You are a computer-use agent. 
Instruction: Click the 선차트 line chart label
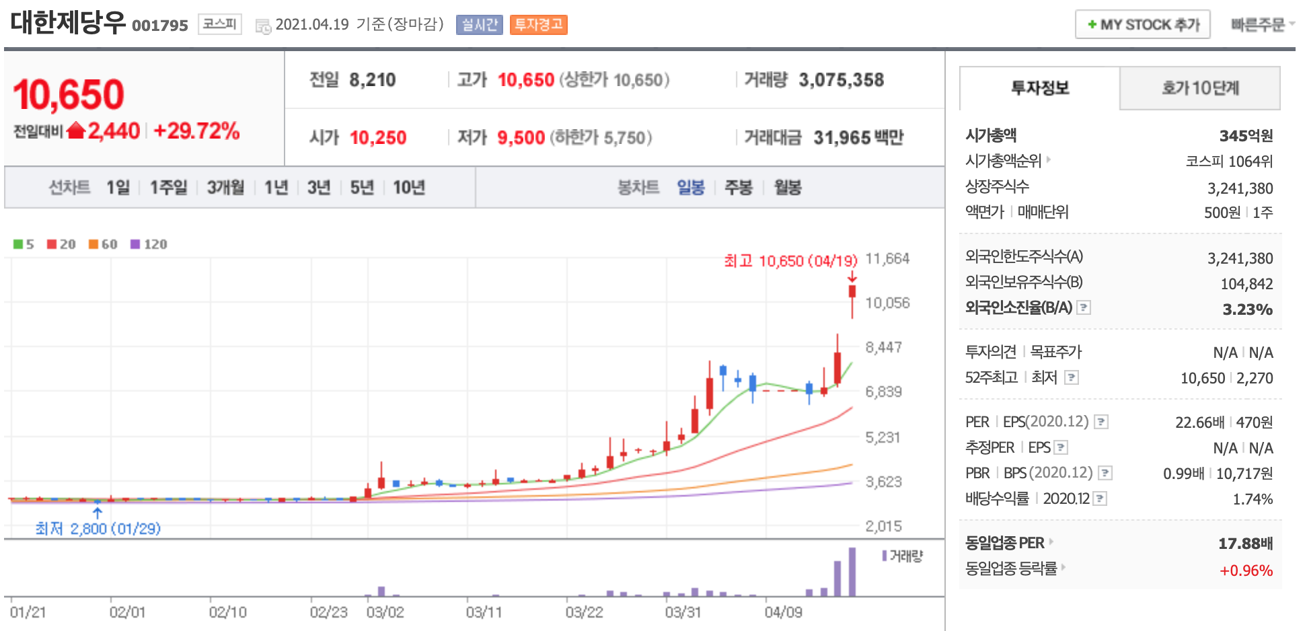pyautogui.click(x=69, y=187)
